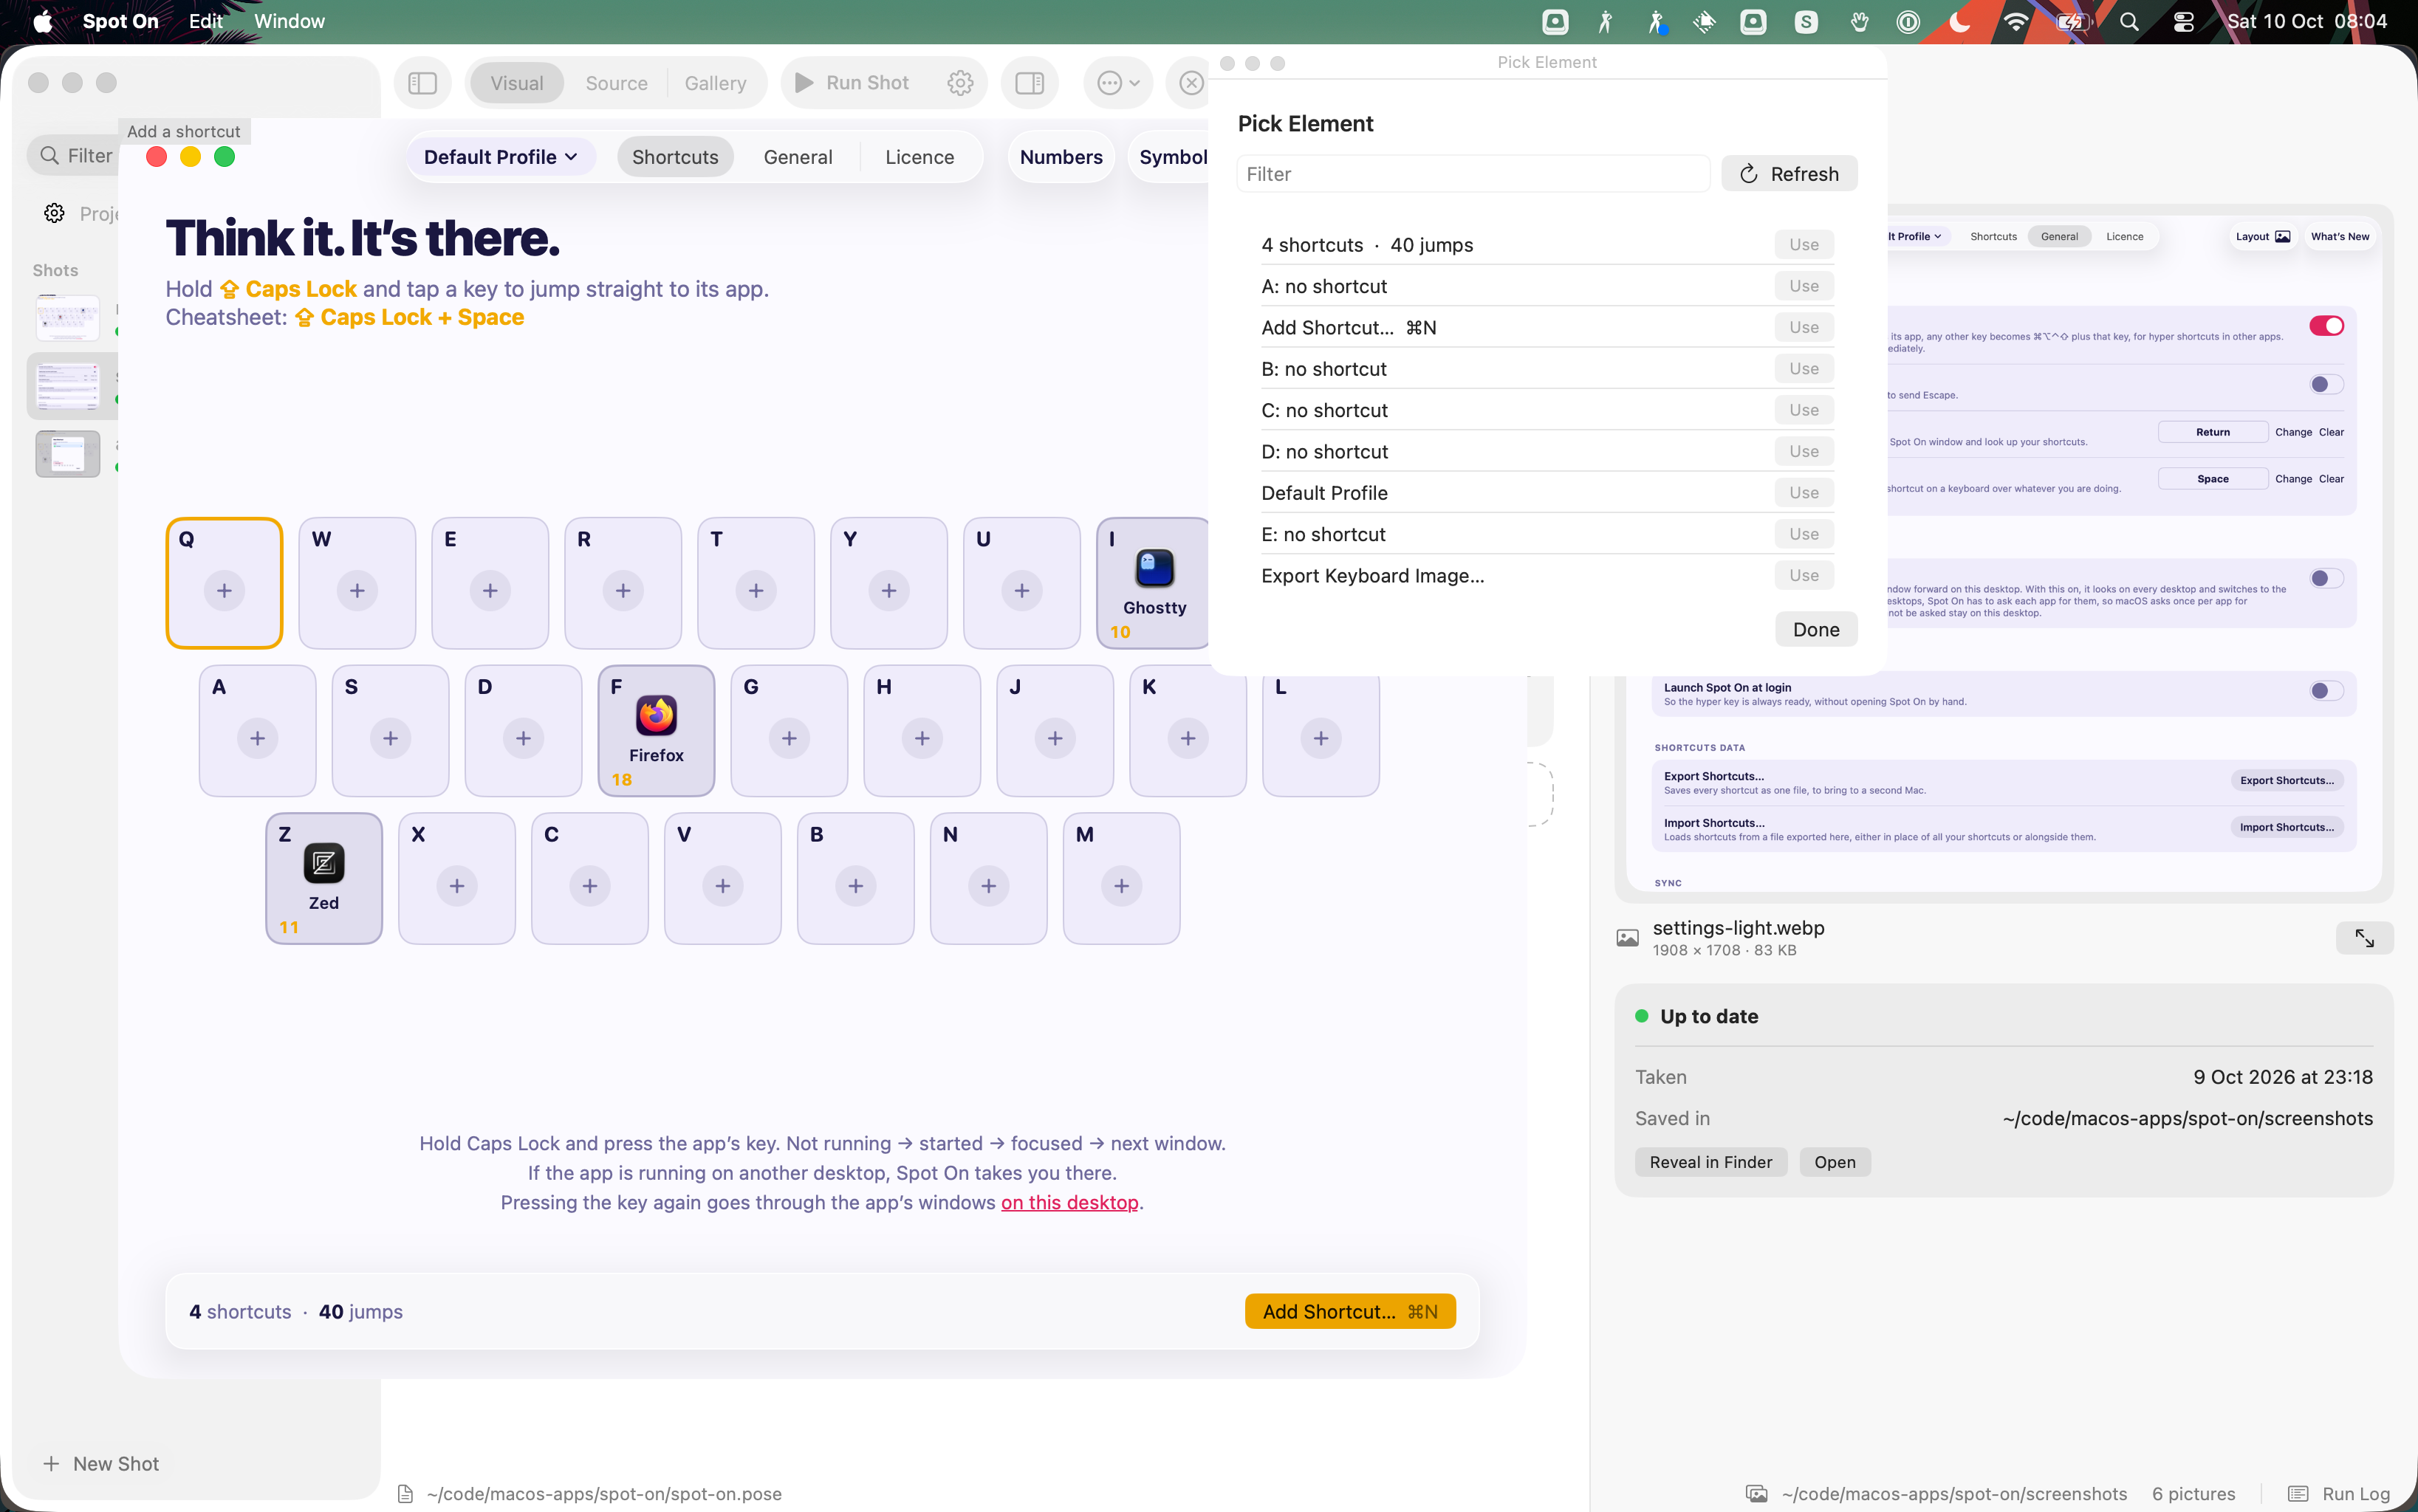This screenshot has height=1512, width=2418.
Task: Open the Window menu
Action: click(x=289, y=22)
